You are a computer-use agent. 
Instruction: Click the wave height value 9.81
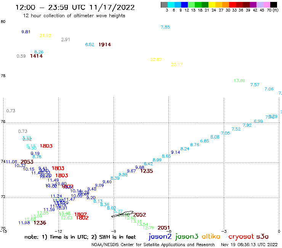[26, 32]
